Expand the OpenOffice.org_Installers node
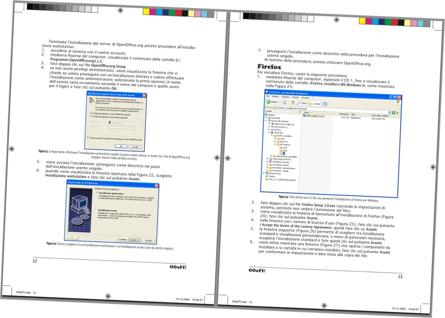The image size is (445, 318). (271, 156)
